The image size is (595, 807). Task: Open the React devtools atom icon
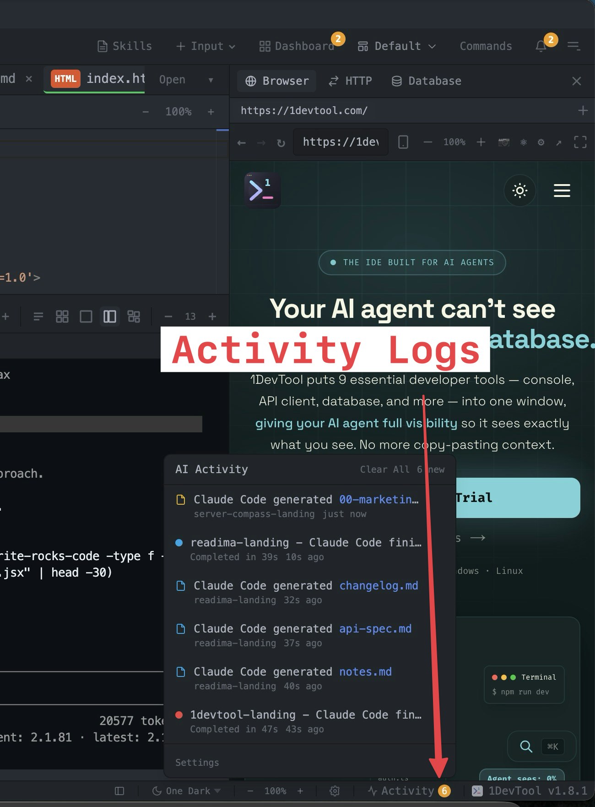523,142
